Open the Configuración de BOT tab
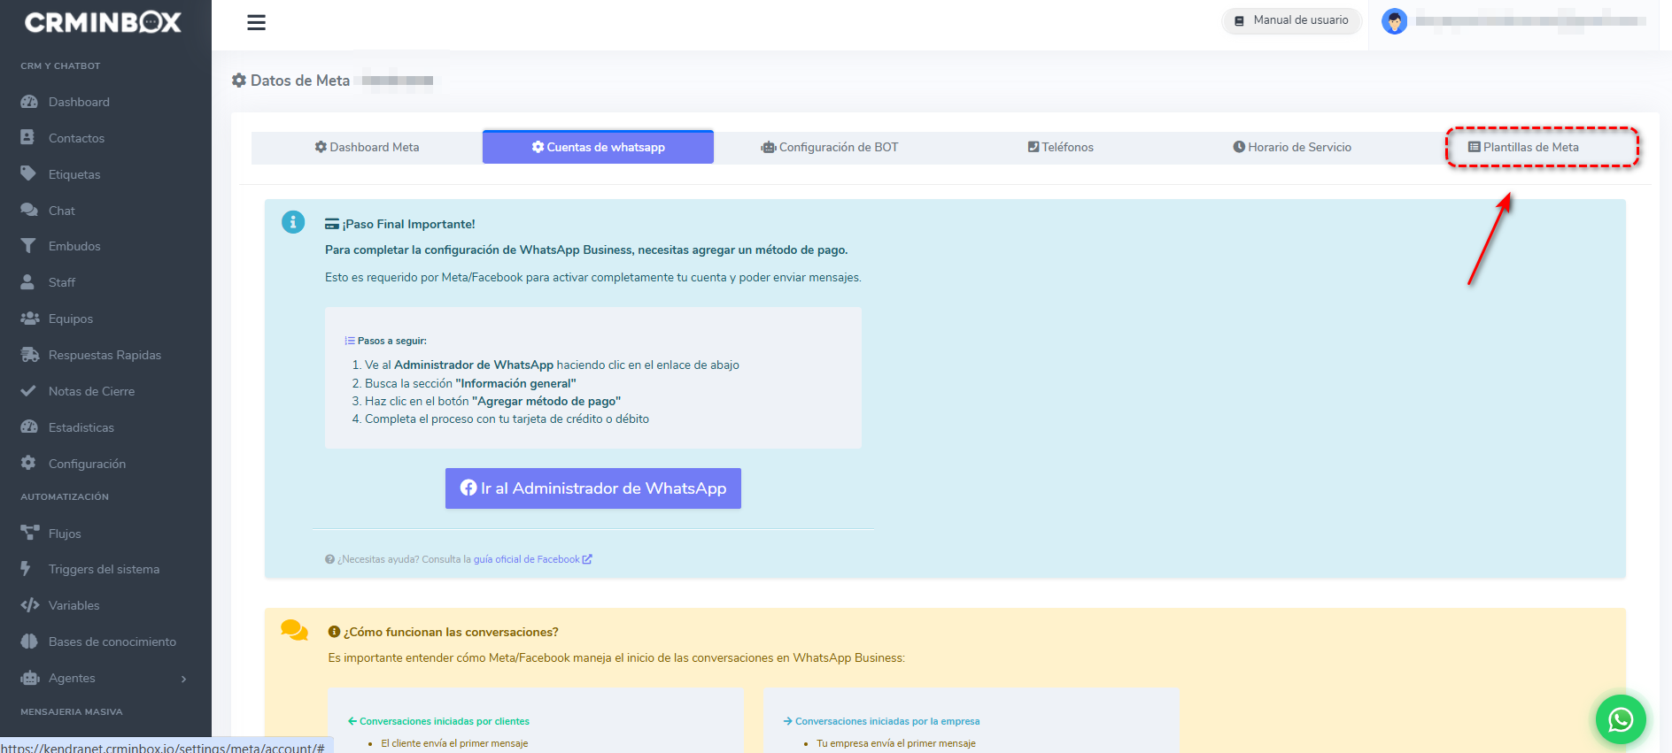 [829, 148]
